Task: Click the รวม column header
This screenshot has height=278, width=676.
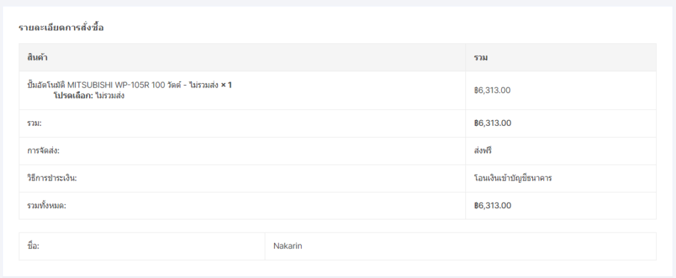Action: [x=481, y=58]
